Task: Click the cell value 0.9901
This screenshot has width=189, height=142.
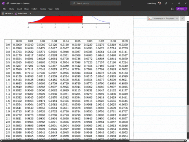Action: [53, 125]
